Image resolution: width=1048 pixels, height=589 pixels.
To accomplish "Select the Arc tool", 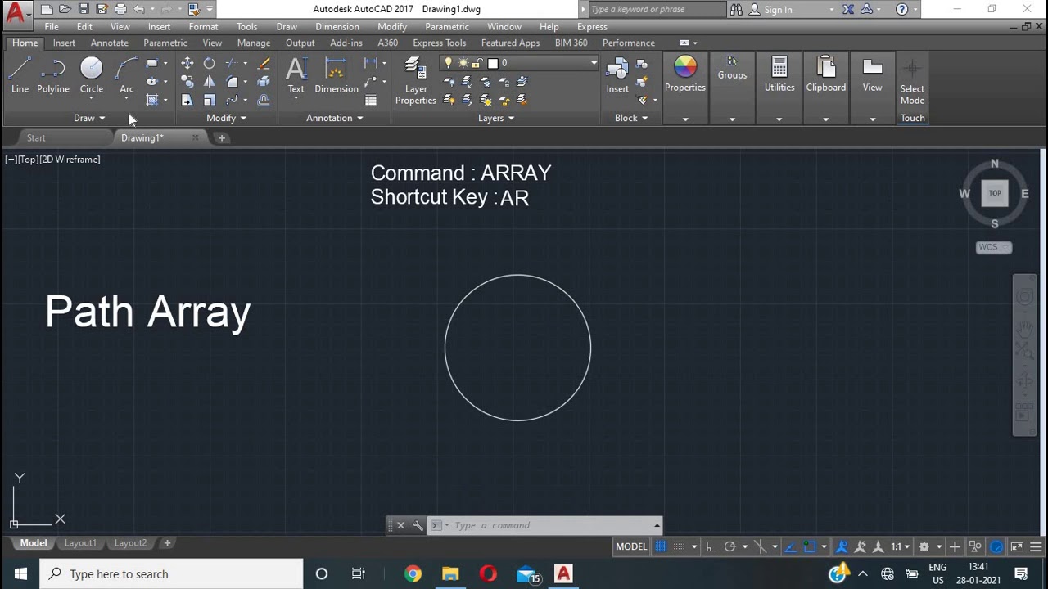I will pos(126,75).
